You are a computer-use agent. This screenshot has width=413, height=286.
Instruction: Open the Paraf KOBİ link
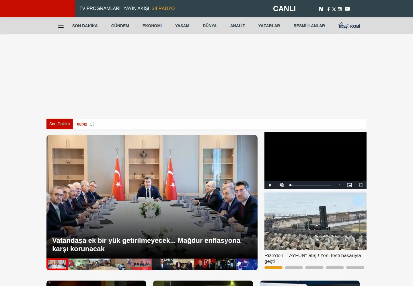349,26
